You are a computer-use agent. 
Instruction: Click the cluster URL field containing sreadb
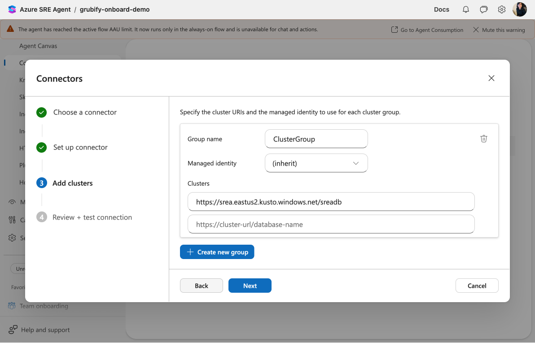coord(331,202)
